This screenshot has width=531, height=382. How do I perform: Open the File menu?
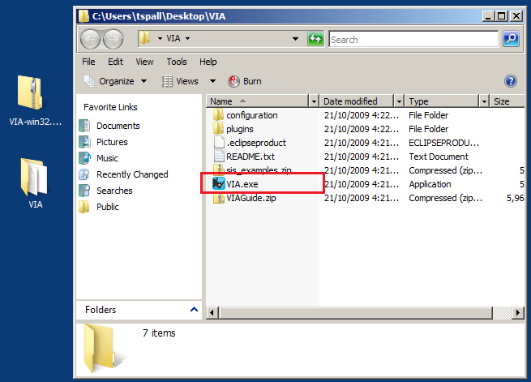coord(88,62)
